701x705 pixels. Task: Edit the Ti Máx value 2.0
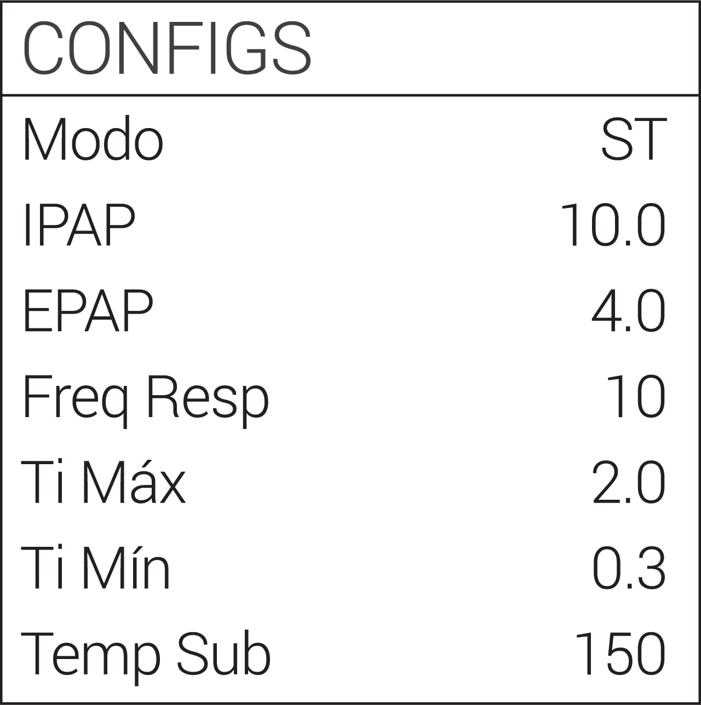629,482
